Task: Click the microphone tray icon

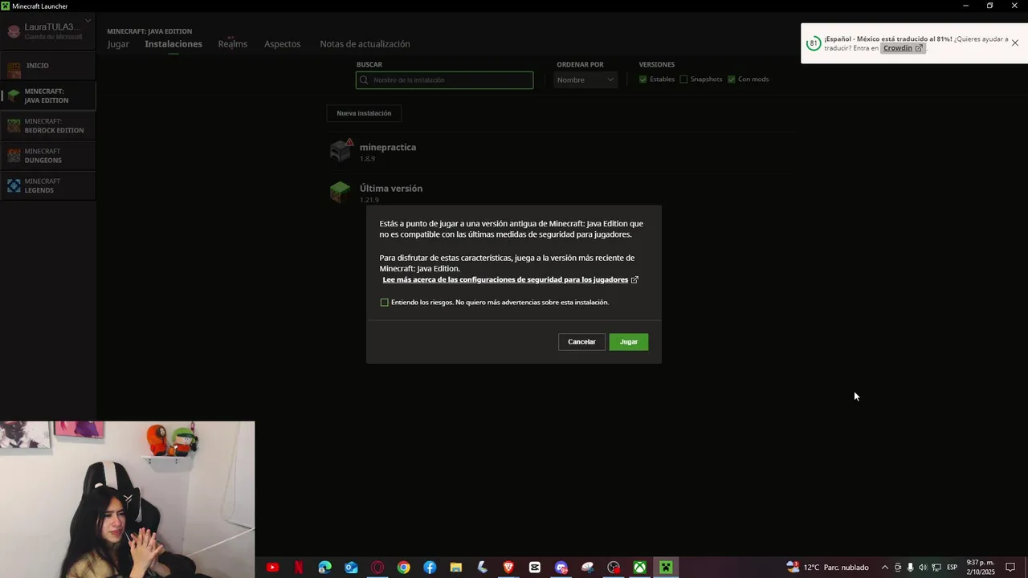Action: tap(910, 568)
